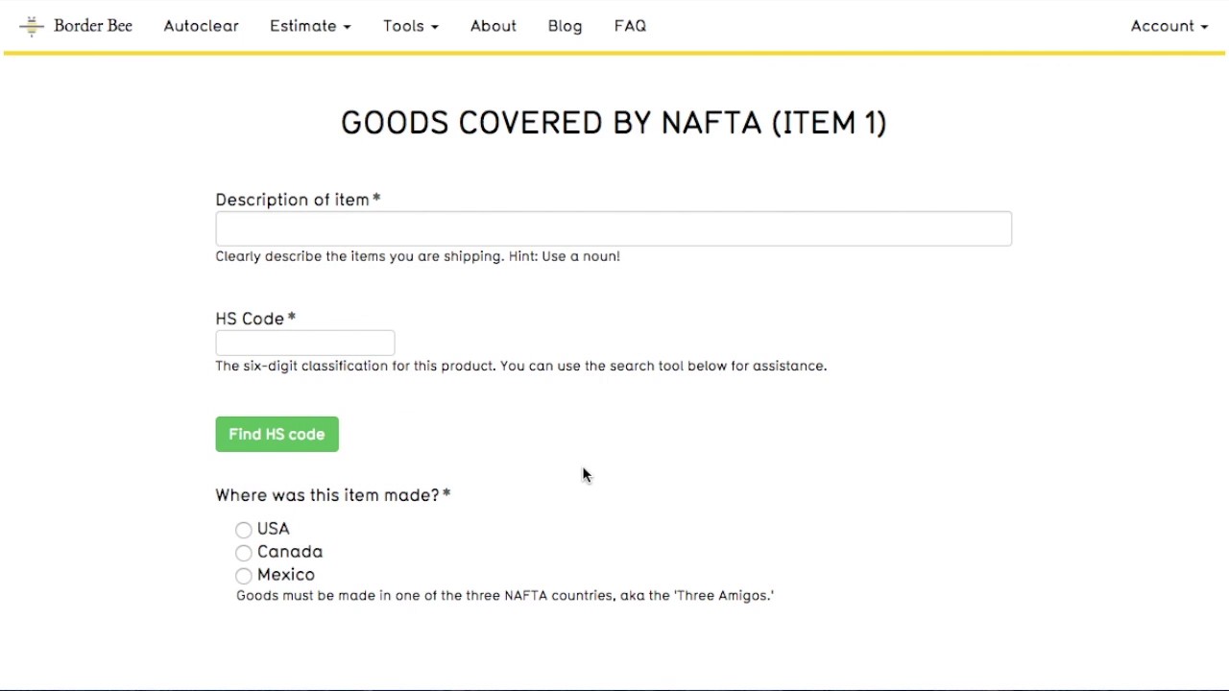This screenshot has height=691, width=1229.
Task: Open the Autoclear page
Action: tap(201, 26)
